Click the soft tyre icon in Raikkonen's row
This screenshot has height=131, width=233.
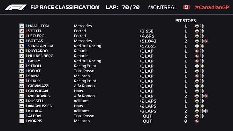[207, 96]
